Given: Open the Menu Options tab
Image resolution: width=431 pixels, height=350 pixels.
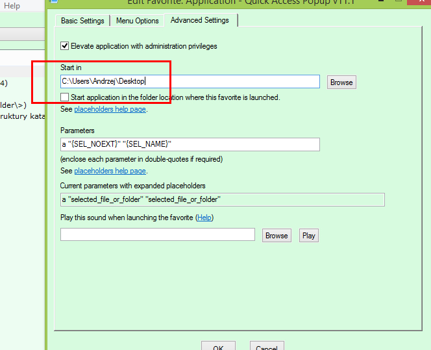Looking at the screenshot, I should coord(137,21).
